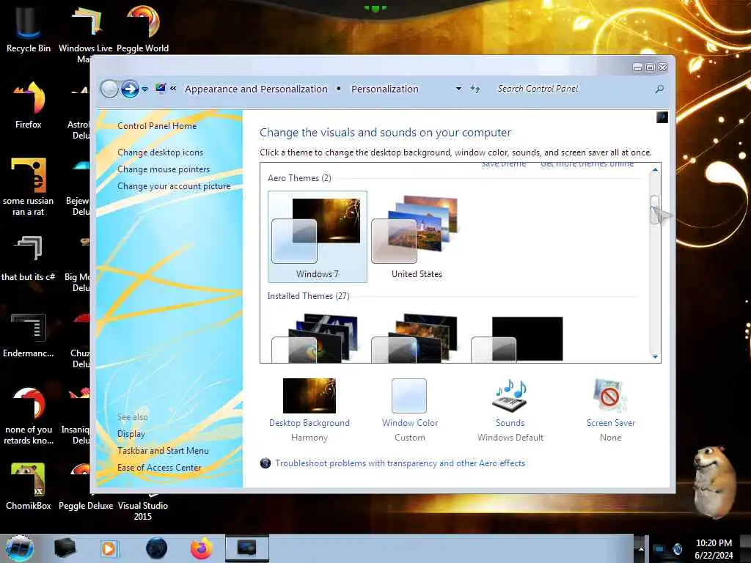Click the theme list scroll up arrow

[655, 170]
